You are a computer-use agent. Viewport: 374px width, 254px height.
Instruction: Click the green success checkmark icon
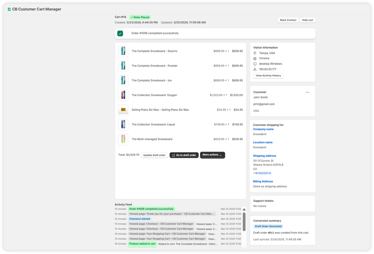[x=120, y=34]
